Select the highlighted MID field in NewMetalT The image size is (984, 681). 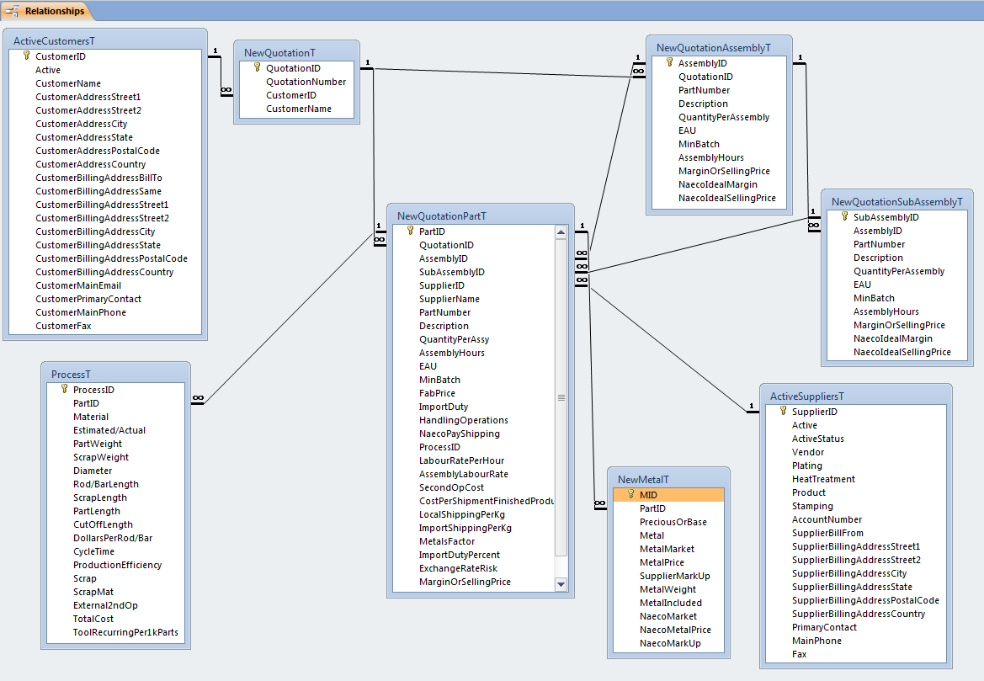point(668,495)
